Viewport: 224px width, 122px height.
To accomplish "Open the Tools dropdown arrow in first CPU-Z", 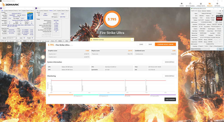I will coord(20,41).
